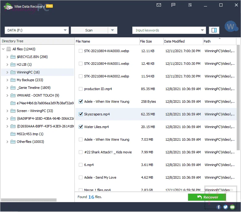Click the green Recover button

click(207, 197)
